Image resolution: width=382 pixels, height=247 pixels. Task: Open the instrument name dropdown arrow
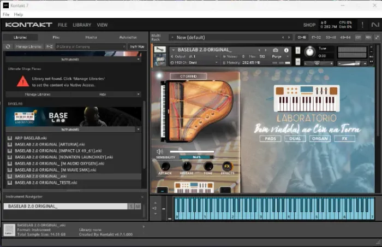pyautogui.click(x=174, y=50)
